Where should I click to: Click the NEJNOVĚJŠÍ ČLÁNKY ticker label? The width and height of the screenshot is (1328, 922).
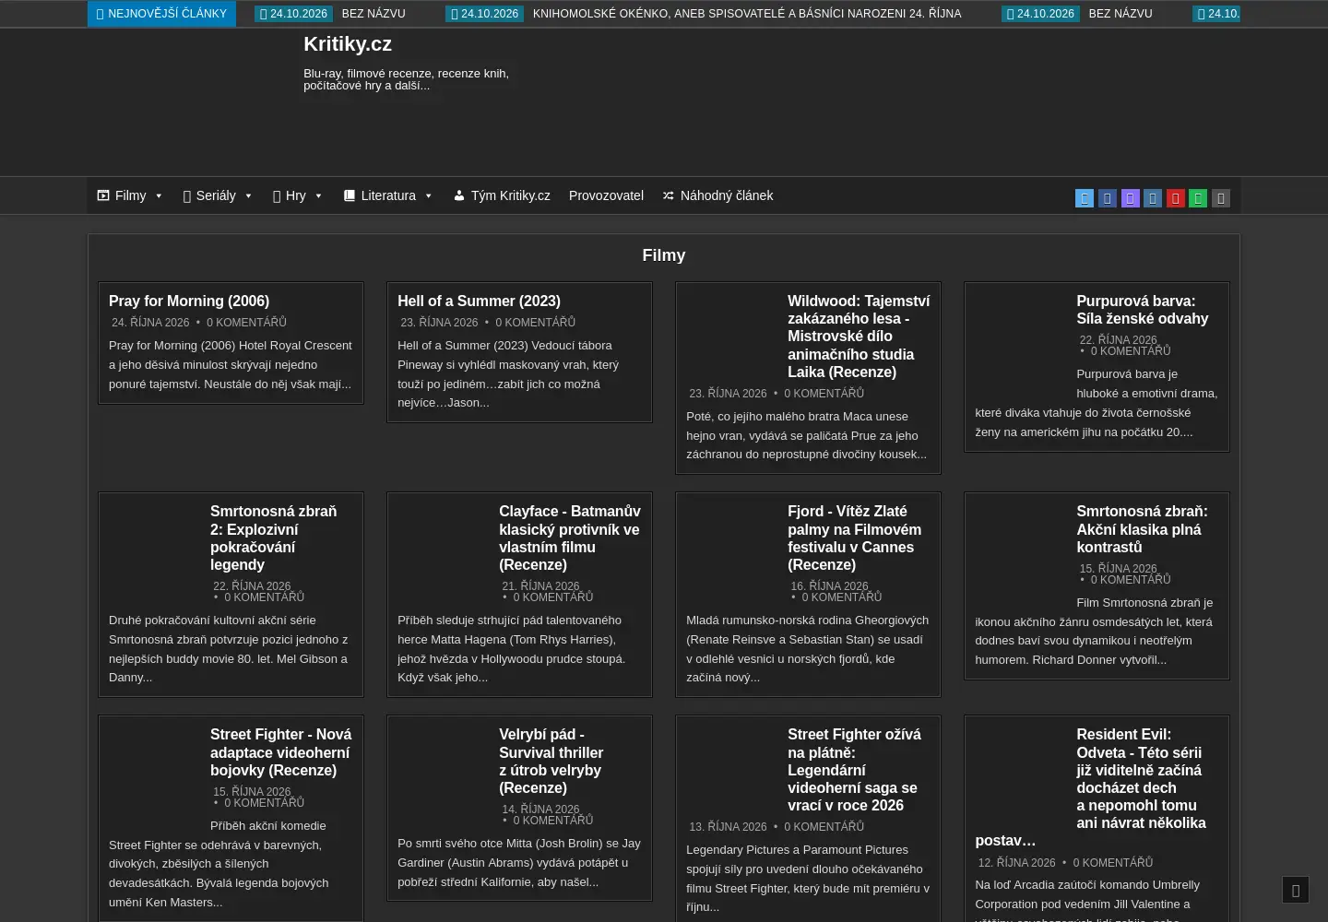pos(161,14)
